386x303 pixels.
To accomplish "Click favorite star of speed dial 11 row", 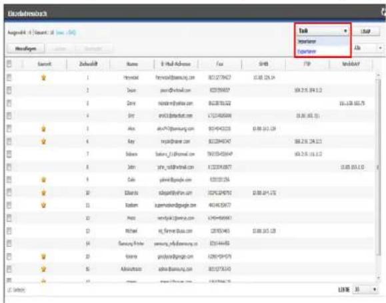I will 43,205.
